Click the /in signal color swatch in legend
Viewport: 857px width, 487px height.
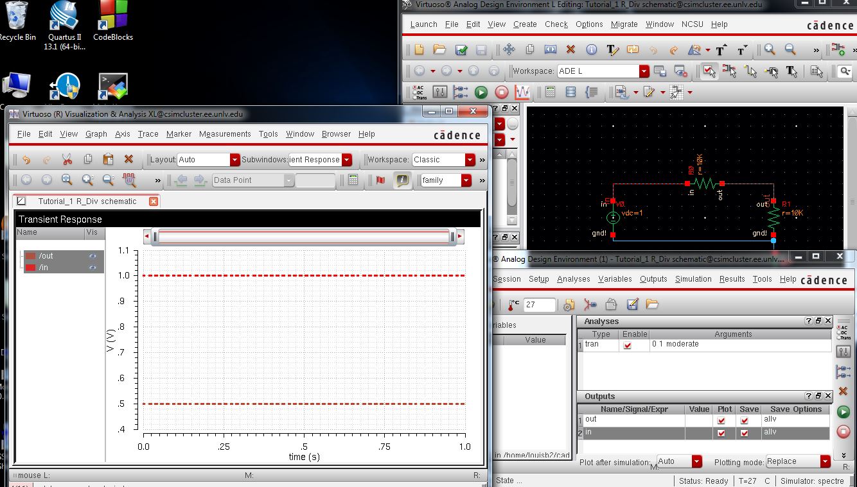pyautogui.click(x=30, y=268)
